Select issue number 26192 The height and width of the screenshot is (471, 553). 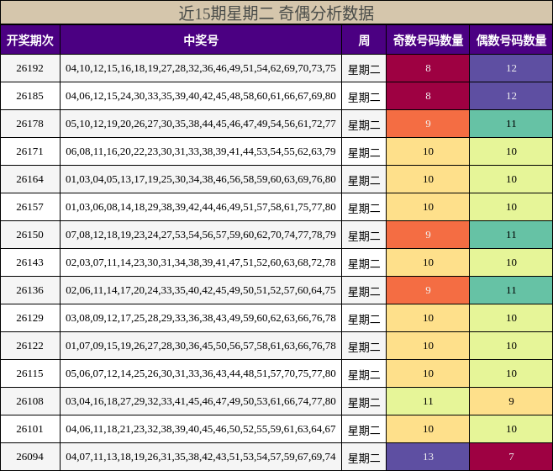click(29, 68)
